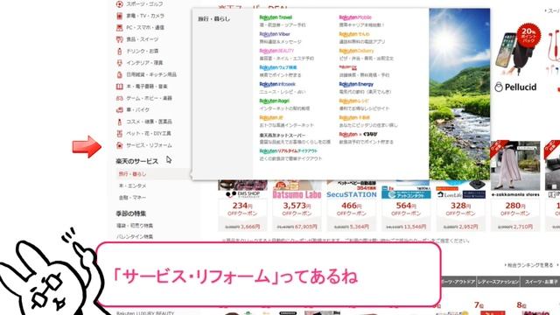Screen dimensions: 560x315
Task: Open Rakuten Viber logo link
Action: click(x=275, y=34)
